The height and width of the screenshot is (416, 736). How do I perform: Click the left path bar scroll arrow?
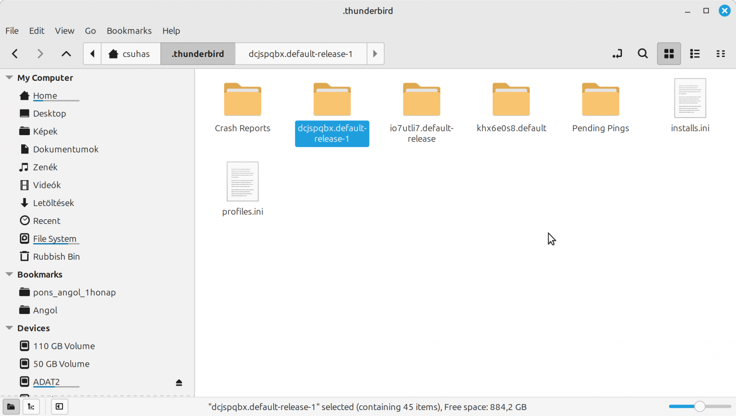coord(92,54)
